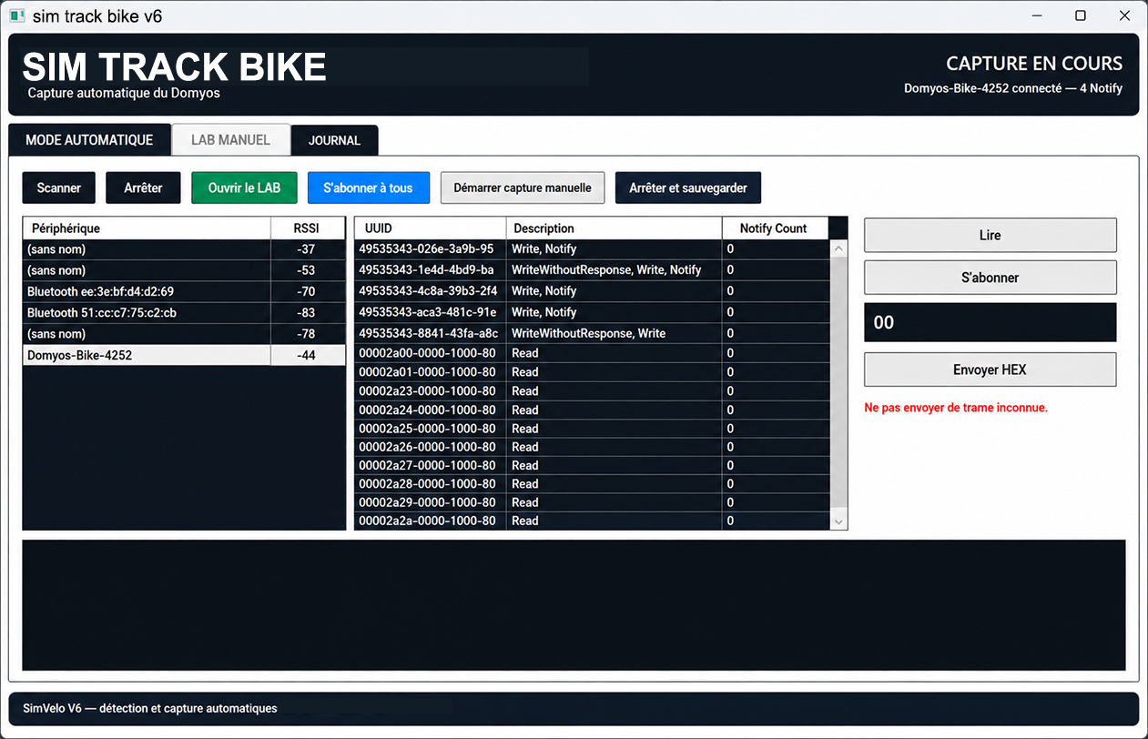Sort by the RSSI column header
Screen dimensions: 1148x739
[x=308, y=228]
